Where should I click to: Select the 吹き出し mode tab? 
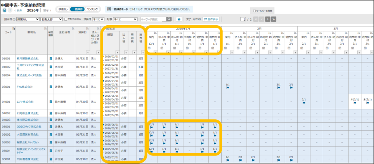[63, 9]
